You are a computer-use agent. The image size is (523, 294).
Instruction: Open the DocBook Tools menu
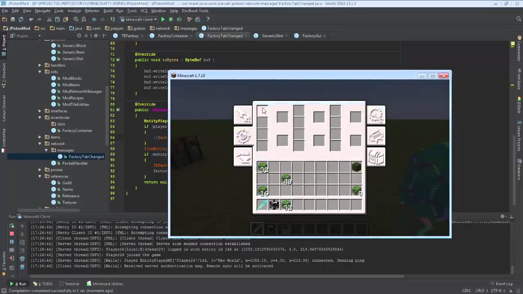(x=195, y=11)
